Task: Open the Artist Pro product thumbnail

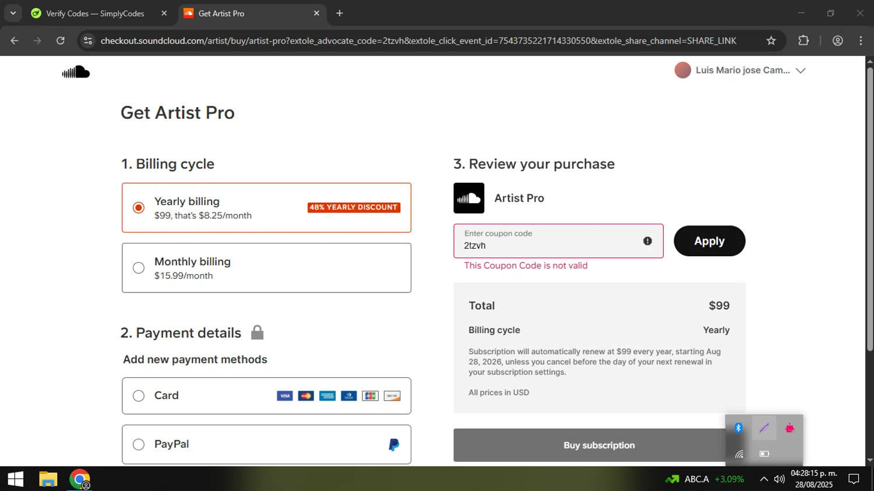Action: [468, 198]
